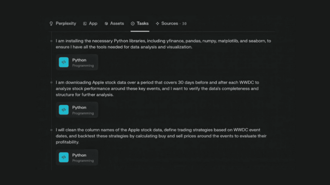Click the Assets stack icon

click(106, 24)
